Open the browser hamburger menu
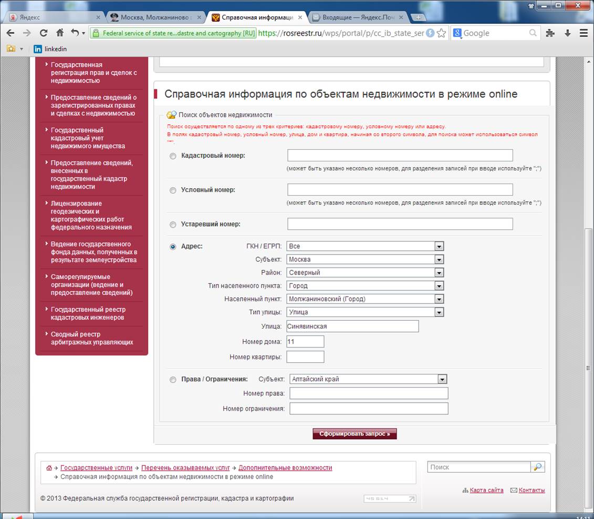594x519 pixels. (x=583, y=33)
